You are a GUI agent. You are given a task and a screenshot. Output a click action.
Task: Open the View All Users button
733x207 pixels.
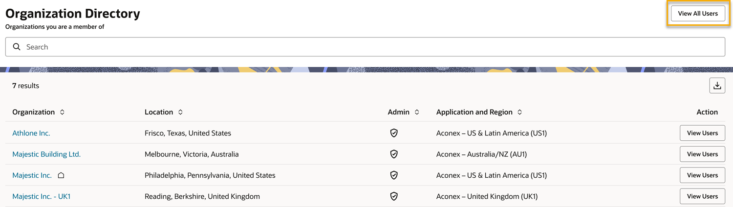tap(698, 14)
